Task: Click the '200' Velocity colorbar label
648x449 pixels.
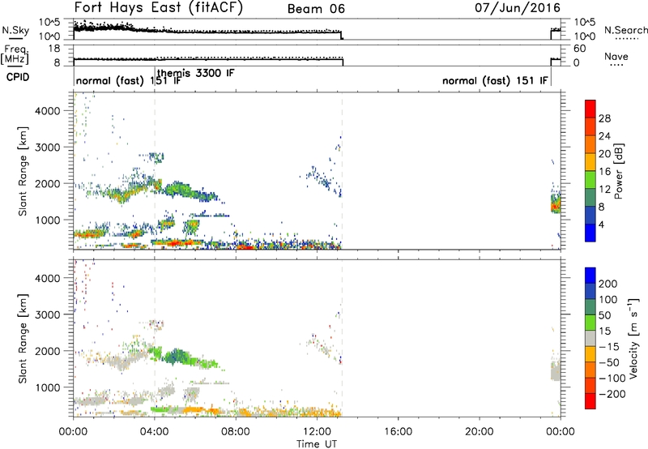Action: tap(608, 284)
